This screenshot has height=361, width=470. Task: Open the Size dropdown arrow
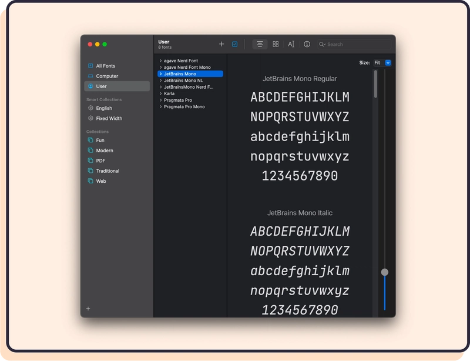click(x=388, y=63)
